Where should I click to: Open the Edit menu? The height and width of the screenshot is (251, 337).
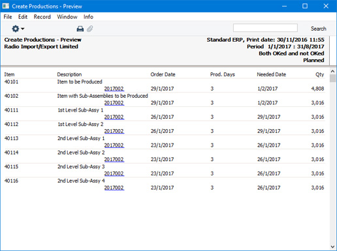point(23,17)
